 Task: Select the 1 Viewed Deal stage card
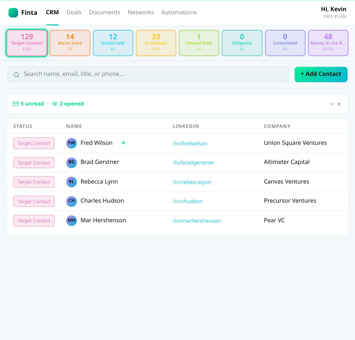[x=199, y=43]
